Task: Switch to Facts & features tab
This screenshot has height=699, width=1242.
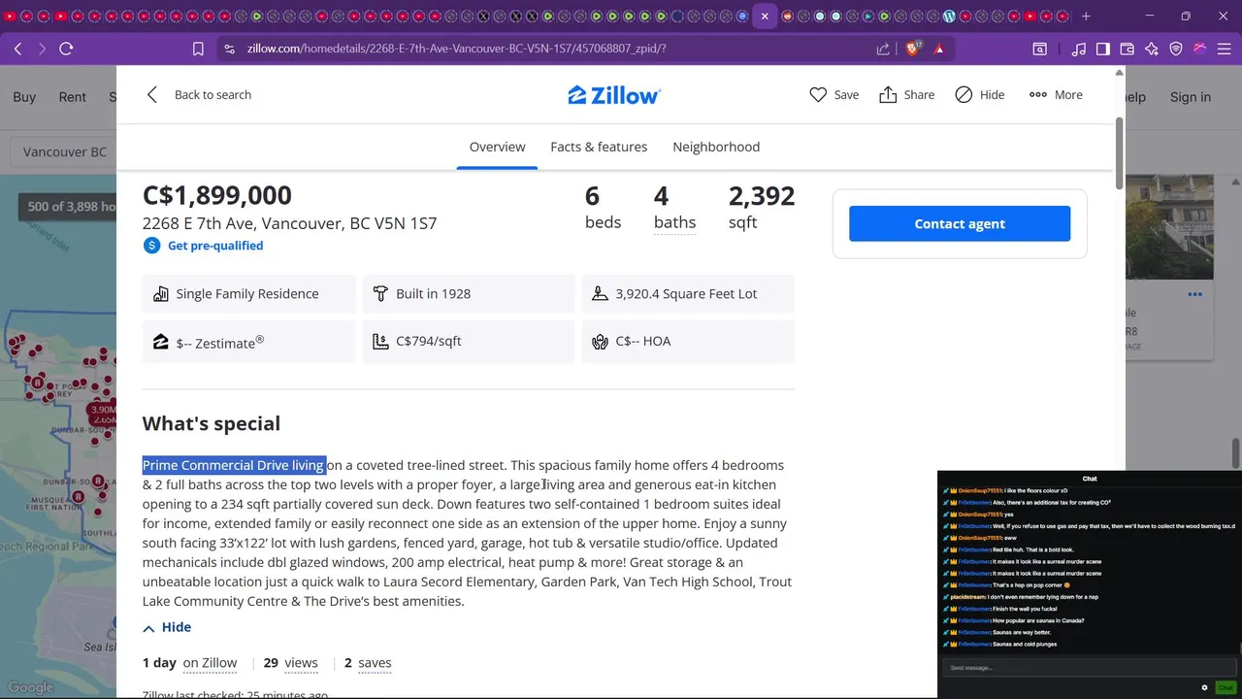Action: tap(599, 147)
